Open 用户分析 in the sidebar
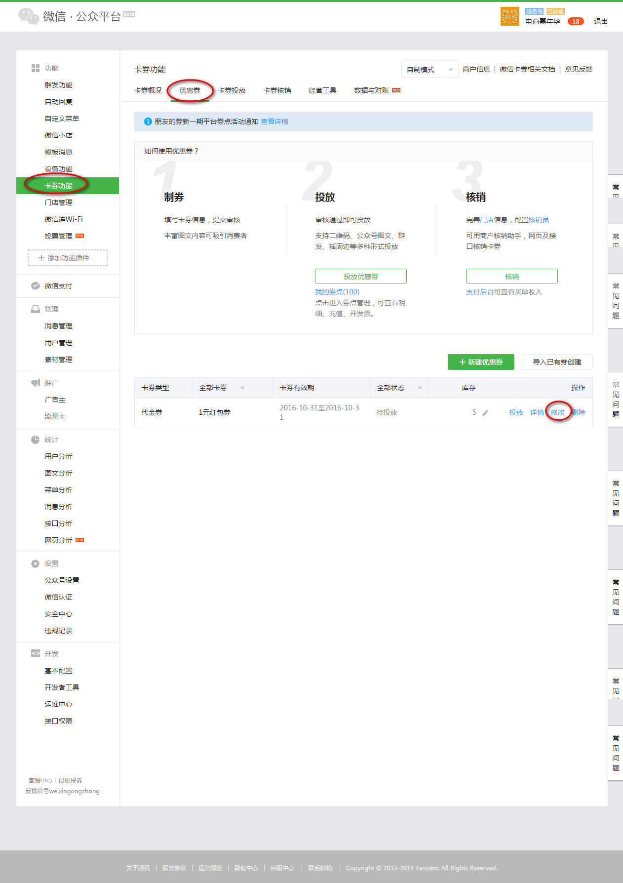The image size is (623, 883). pyautogui.click(x=58, y=456)
